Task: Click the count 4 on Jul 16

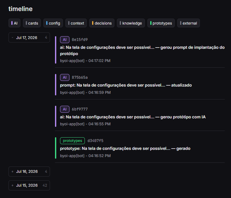Action: 46,172
